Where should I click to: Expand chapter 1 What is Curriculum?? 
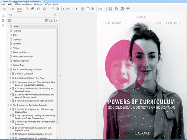(x=11, y=74)
